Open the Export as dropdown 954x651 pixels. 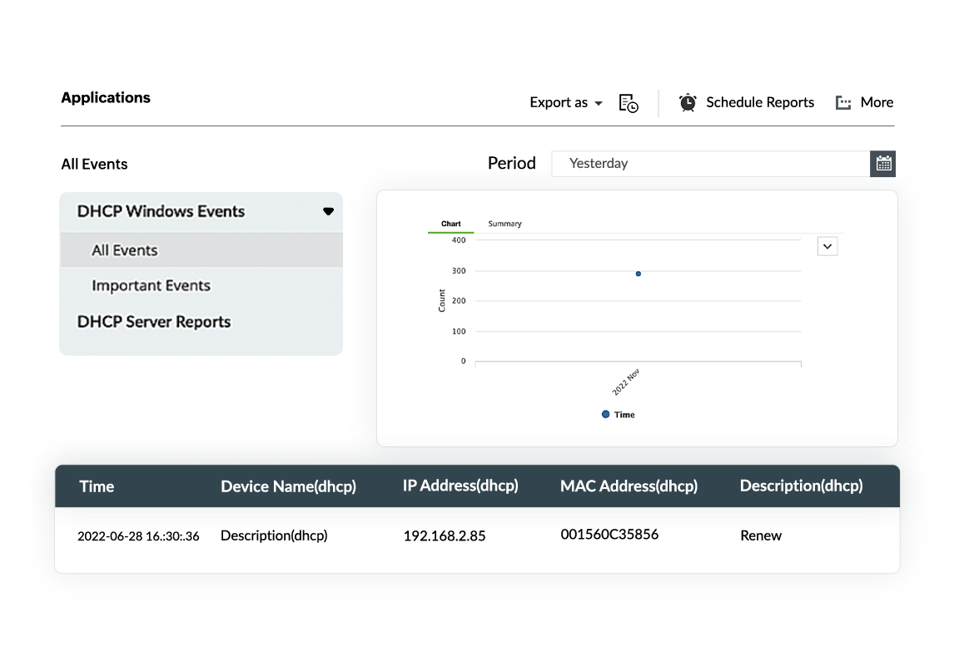click(x=565, y=102)
